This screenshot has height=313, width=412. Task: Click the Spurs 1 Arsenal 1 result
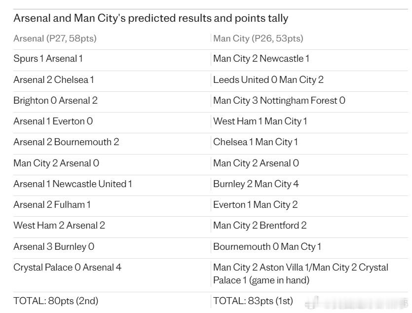click(48, 59)
